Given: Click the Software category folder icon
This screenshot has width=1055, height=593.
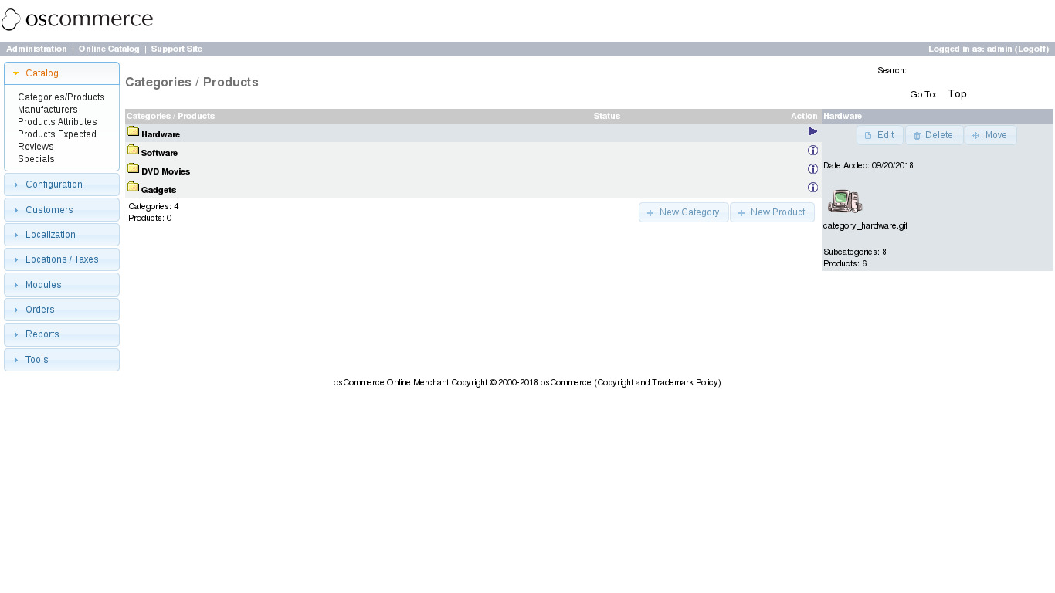Looking at the screenshot, I should point(133,151).
